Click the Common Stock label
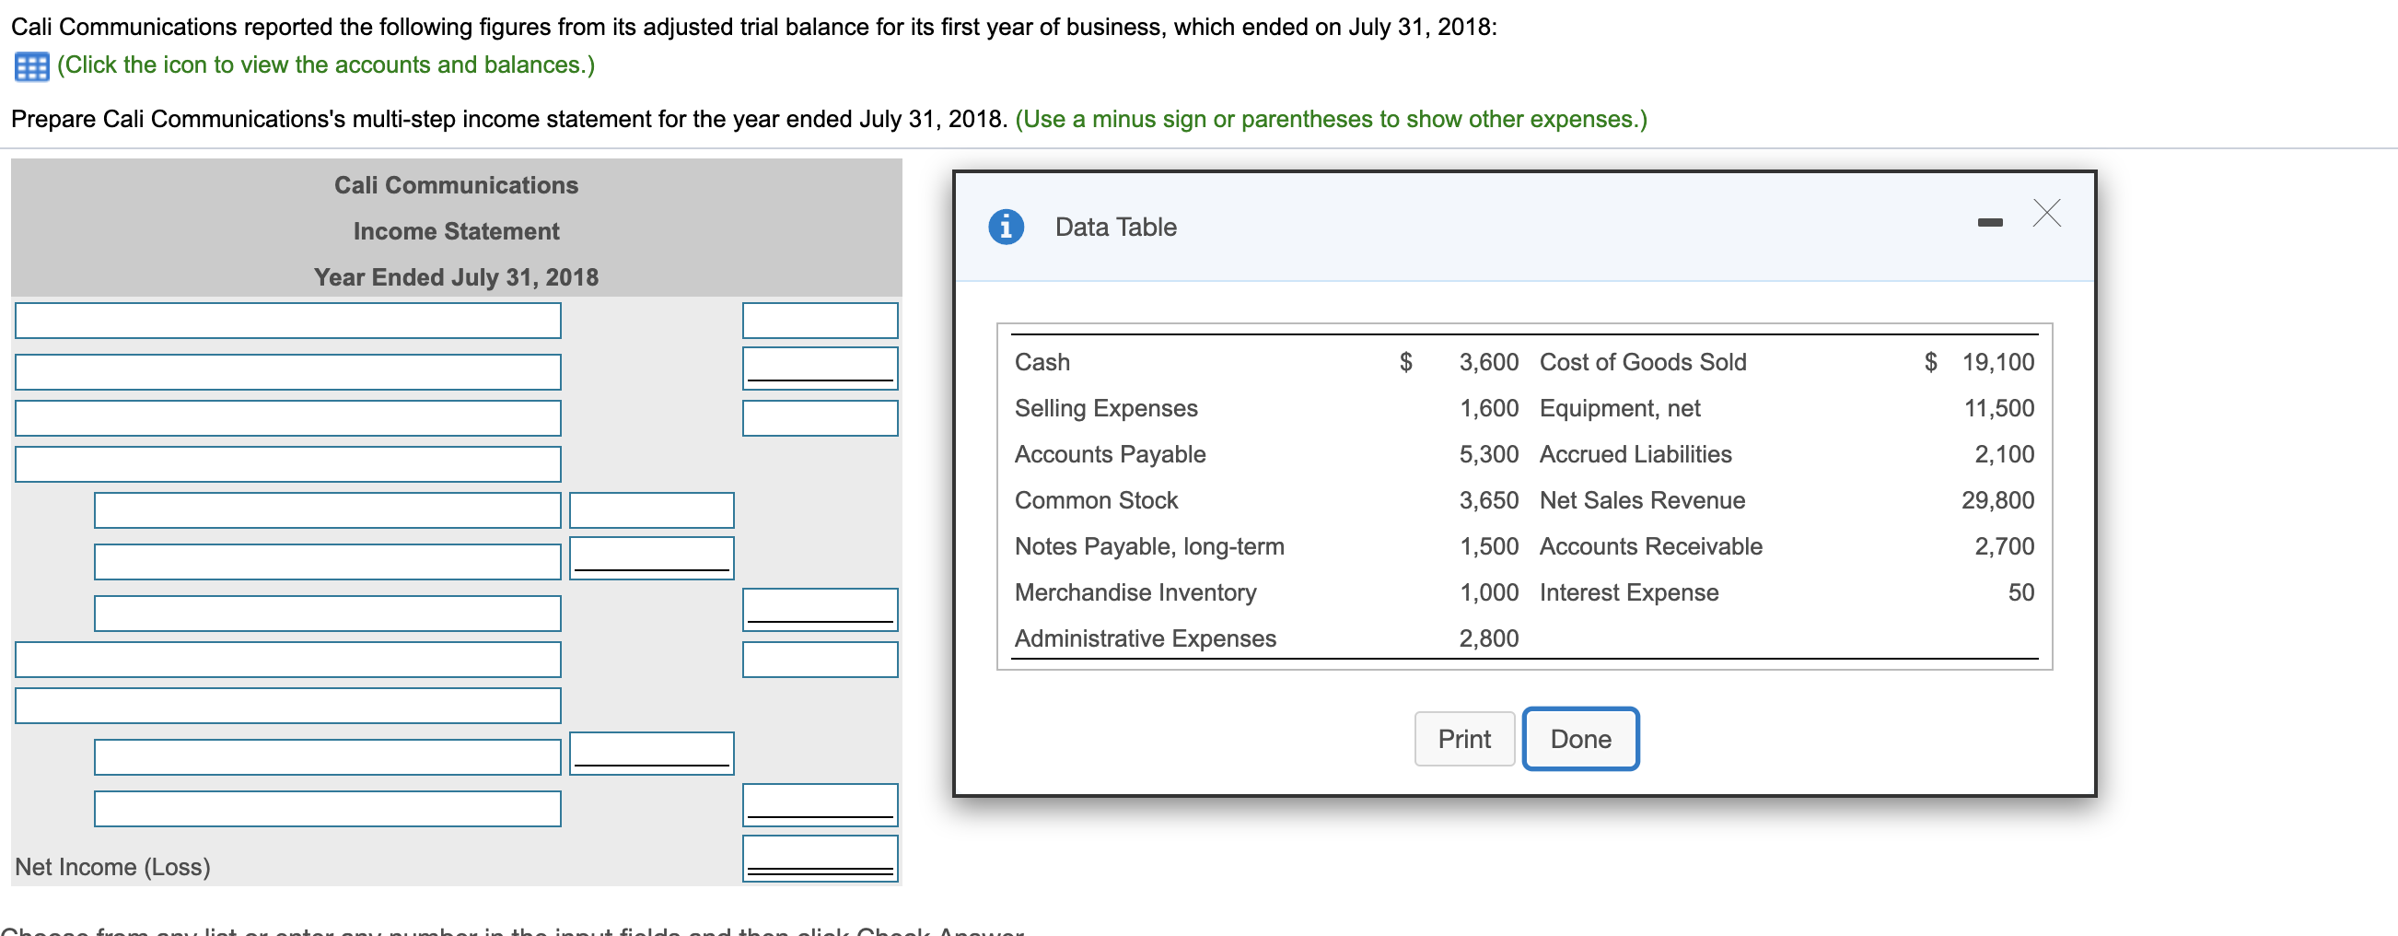The image size is (2398, 936). click(1096, 500)
